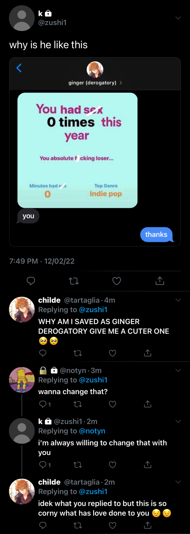Retweet the main tweet by zushi1
The width and height of the screenshot is (190, 534).
click(74, 281)
